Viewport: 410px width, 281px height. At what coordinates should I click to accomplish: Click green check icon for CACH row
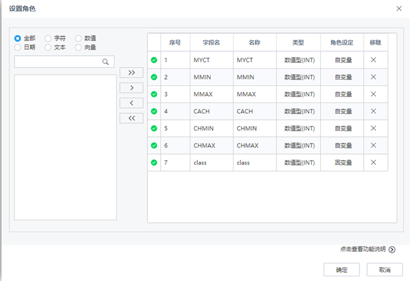154,111
